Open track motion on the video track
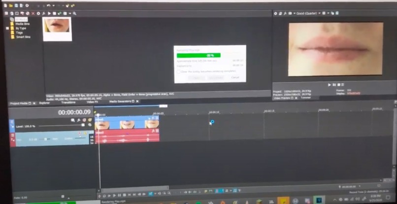This screenshot has height=204, width=397. click(x=73, y=120)
